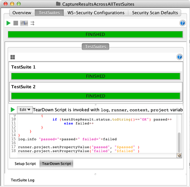Switch to the Overview tab
The image size is (190, 187).
tap(22, 13)
